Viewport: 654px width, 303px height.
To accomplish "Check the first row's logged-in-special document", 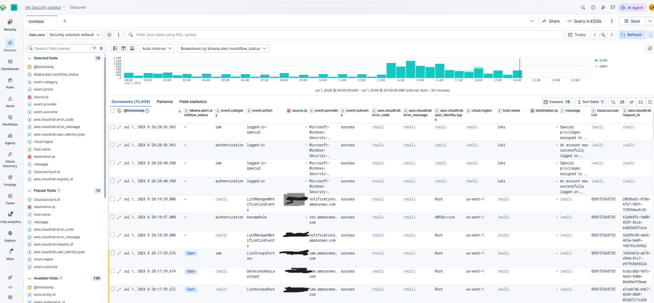I will tap(112, 127).
